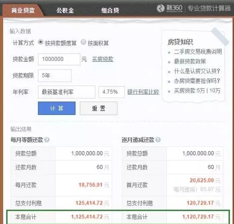Viewport: 234px width, 224px height.
Task: Switch to the 公积金 tab
Action: (x=65, y=10)
